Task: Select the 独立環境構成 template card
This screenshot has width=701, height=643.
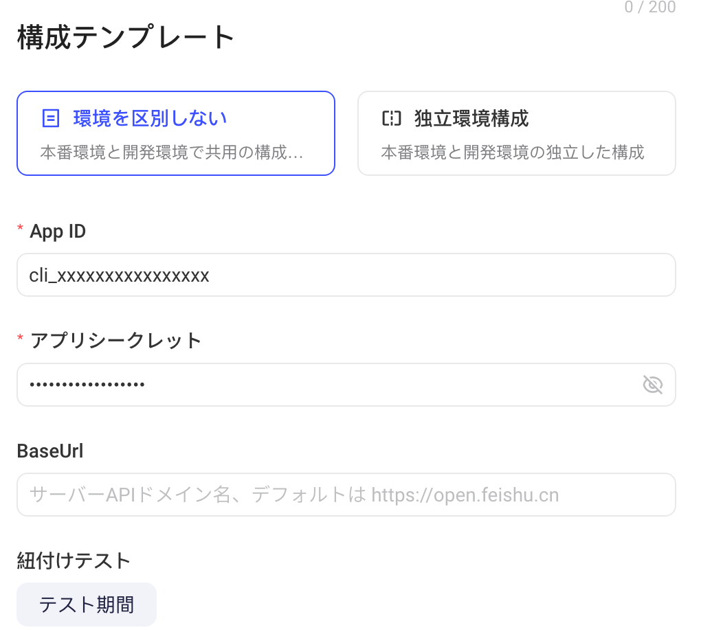Action: pos(516,133)
